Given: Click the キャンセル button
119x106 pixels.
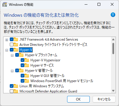Looking at the screenshot, I should (104, 99).
